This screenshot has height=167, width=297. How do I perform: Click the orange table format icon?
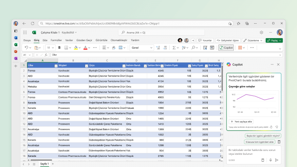tap(240, 47)
